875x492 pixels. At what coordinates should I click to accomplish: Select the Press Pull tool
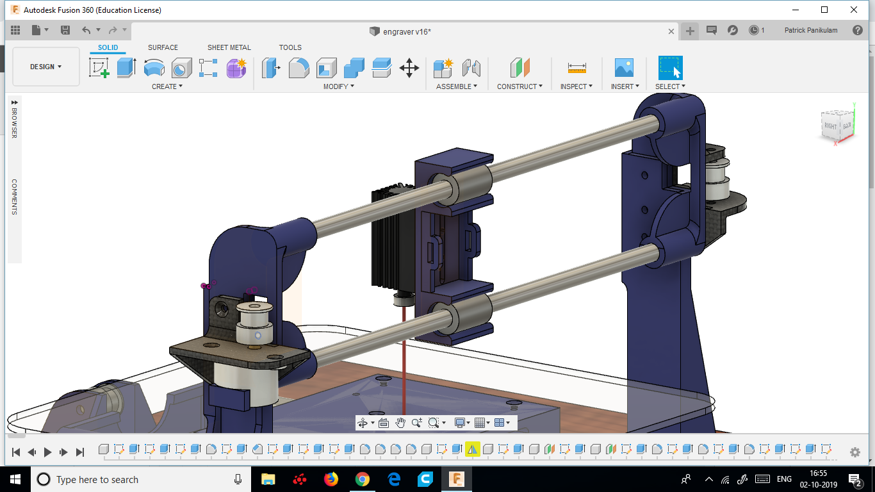tap(270, 67)
